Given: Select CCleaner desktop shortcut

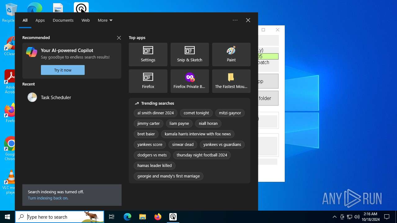Looking at the screenshot, I should point(9,46).
